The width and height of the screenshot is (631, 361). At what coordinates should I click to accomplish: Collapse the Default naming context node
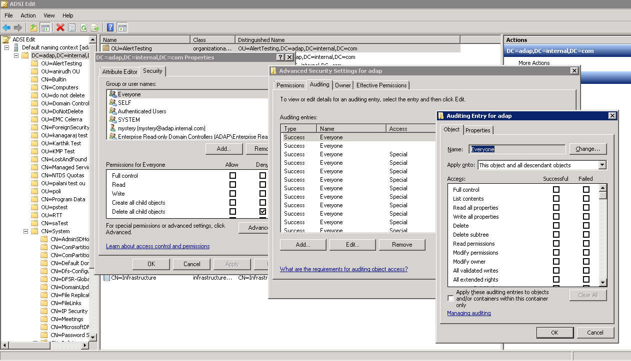6,47
